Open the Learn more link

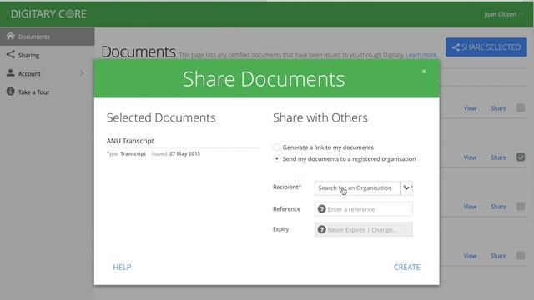pyautogui.click(x=421, y=55)
